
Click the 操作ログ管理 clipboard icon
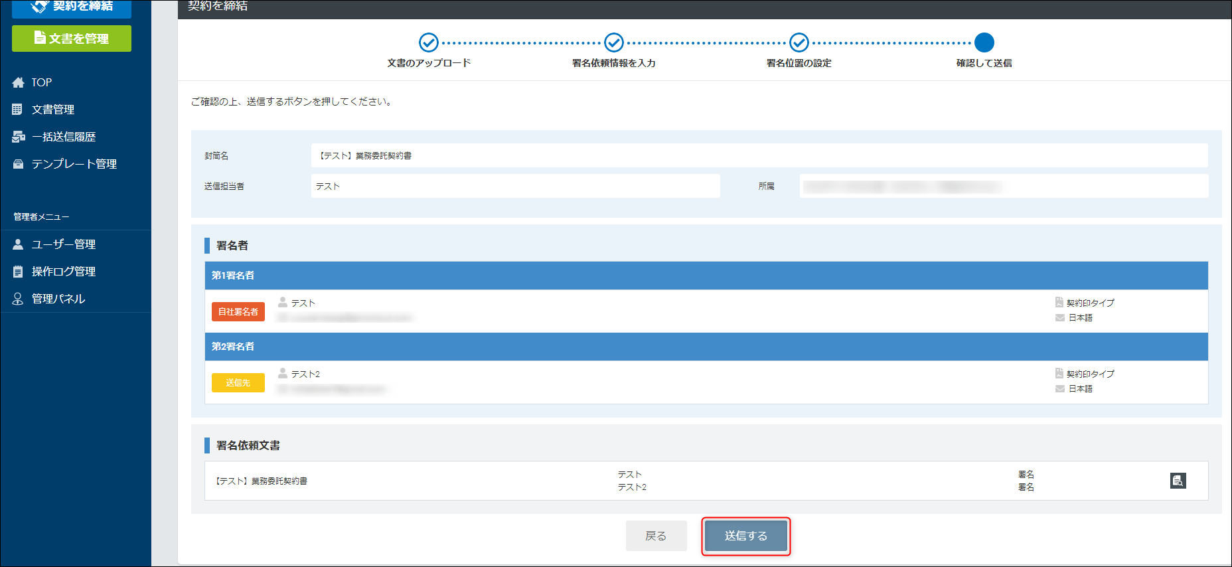pos(18,272)
